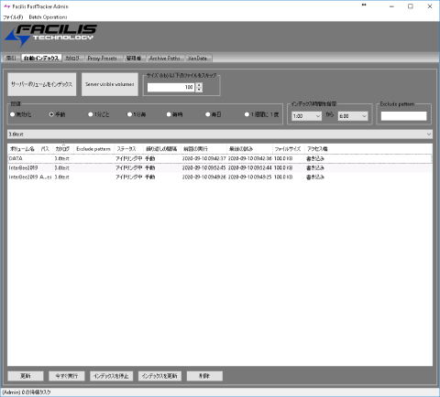Sort by the ボリューム名 column header
This screenshot has height=397, width=440.
pyautogui.click(x=22, y=149)
